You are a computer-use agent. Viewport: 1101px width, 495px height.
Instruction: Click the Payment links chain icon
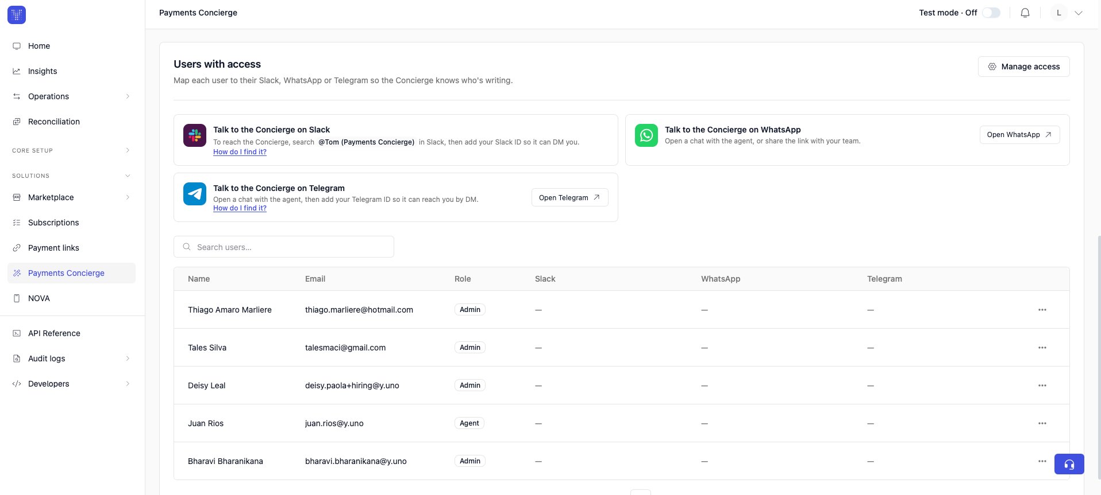(17, 248)
